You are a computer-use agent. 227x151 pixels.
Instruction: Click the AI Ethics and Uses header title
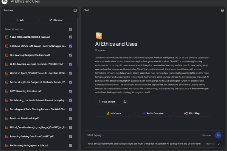click(x=25, y=2)
